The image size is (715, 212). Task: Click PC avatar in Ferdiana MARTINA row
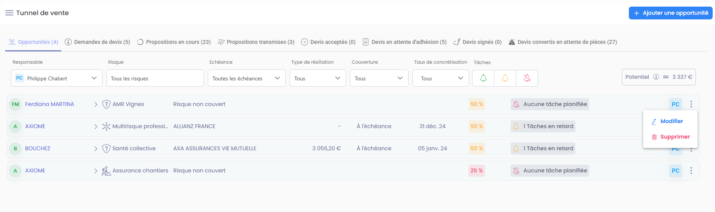coord(676,104)
